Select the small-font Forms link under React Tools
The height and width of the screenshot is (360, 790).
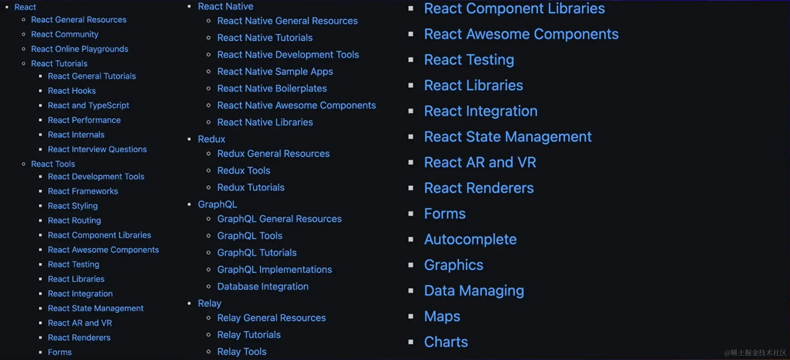(60, 352)
